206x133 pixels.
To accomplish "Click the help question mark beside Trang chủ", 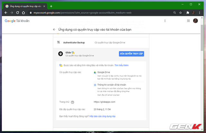I will (72, 102).
